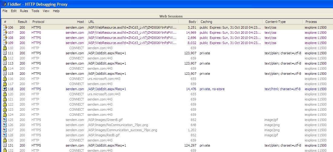Click the 14,476 body size value
This screenshot has width=333, height=152.
191,89
